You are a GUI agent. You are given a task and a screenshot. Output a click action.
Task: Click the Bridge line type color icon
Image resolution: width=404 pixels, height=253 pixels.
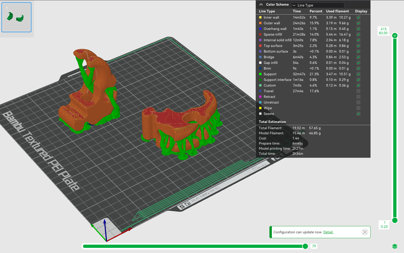260,57
